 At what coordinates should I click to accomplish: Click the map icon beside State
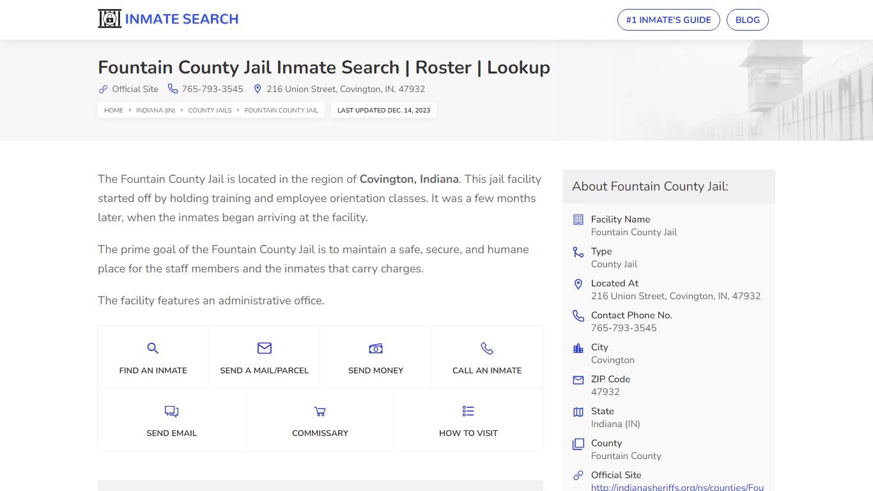pyautogui.click(x=578, y=412)
